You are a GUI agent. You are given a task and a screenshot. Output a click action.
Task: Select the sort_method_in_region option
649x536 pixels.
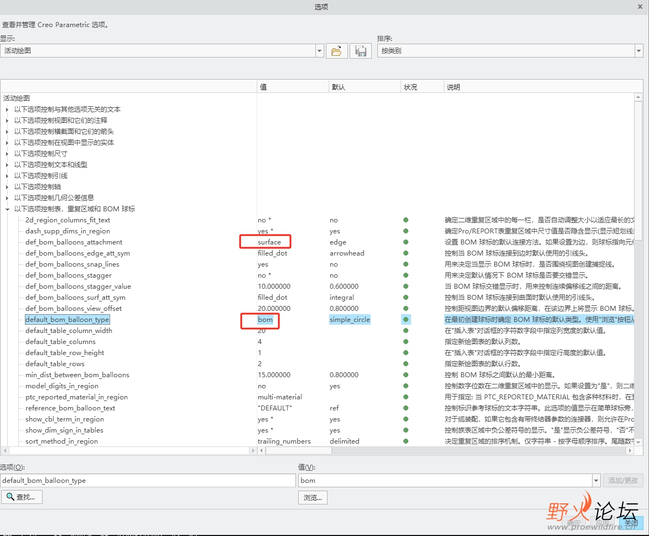click(61, 441)
